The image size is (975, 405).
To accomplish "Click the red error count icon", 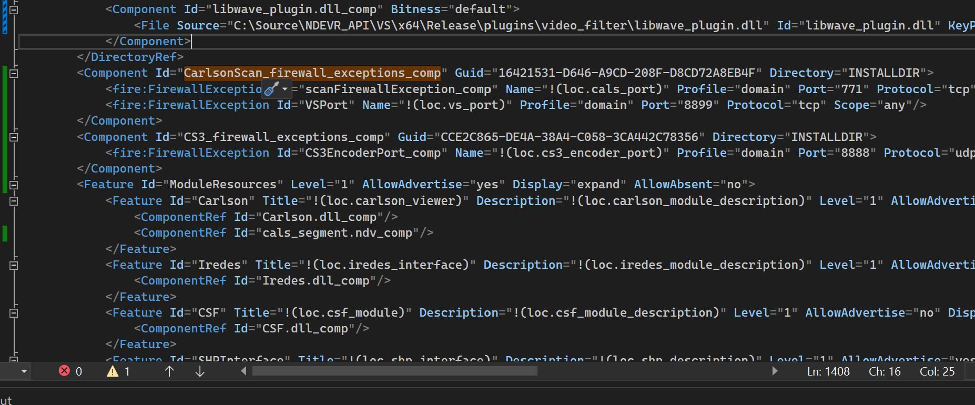I will [x=64, y=371].
